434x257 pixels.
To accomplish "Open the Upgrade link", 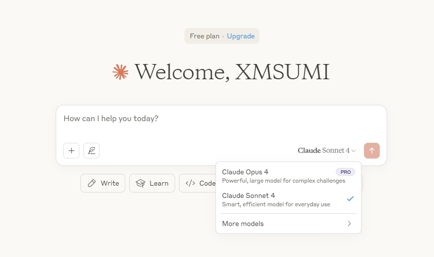I will pos(241,36).
